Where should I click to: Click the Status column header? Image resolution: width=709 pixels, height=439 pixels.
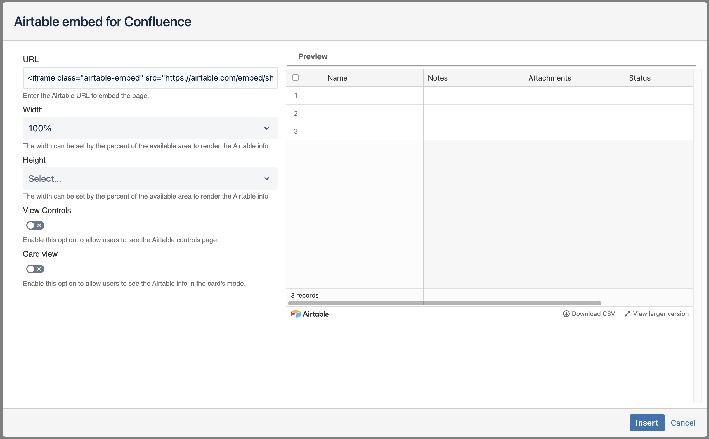[639, 78]
